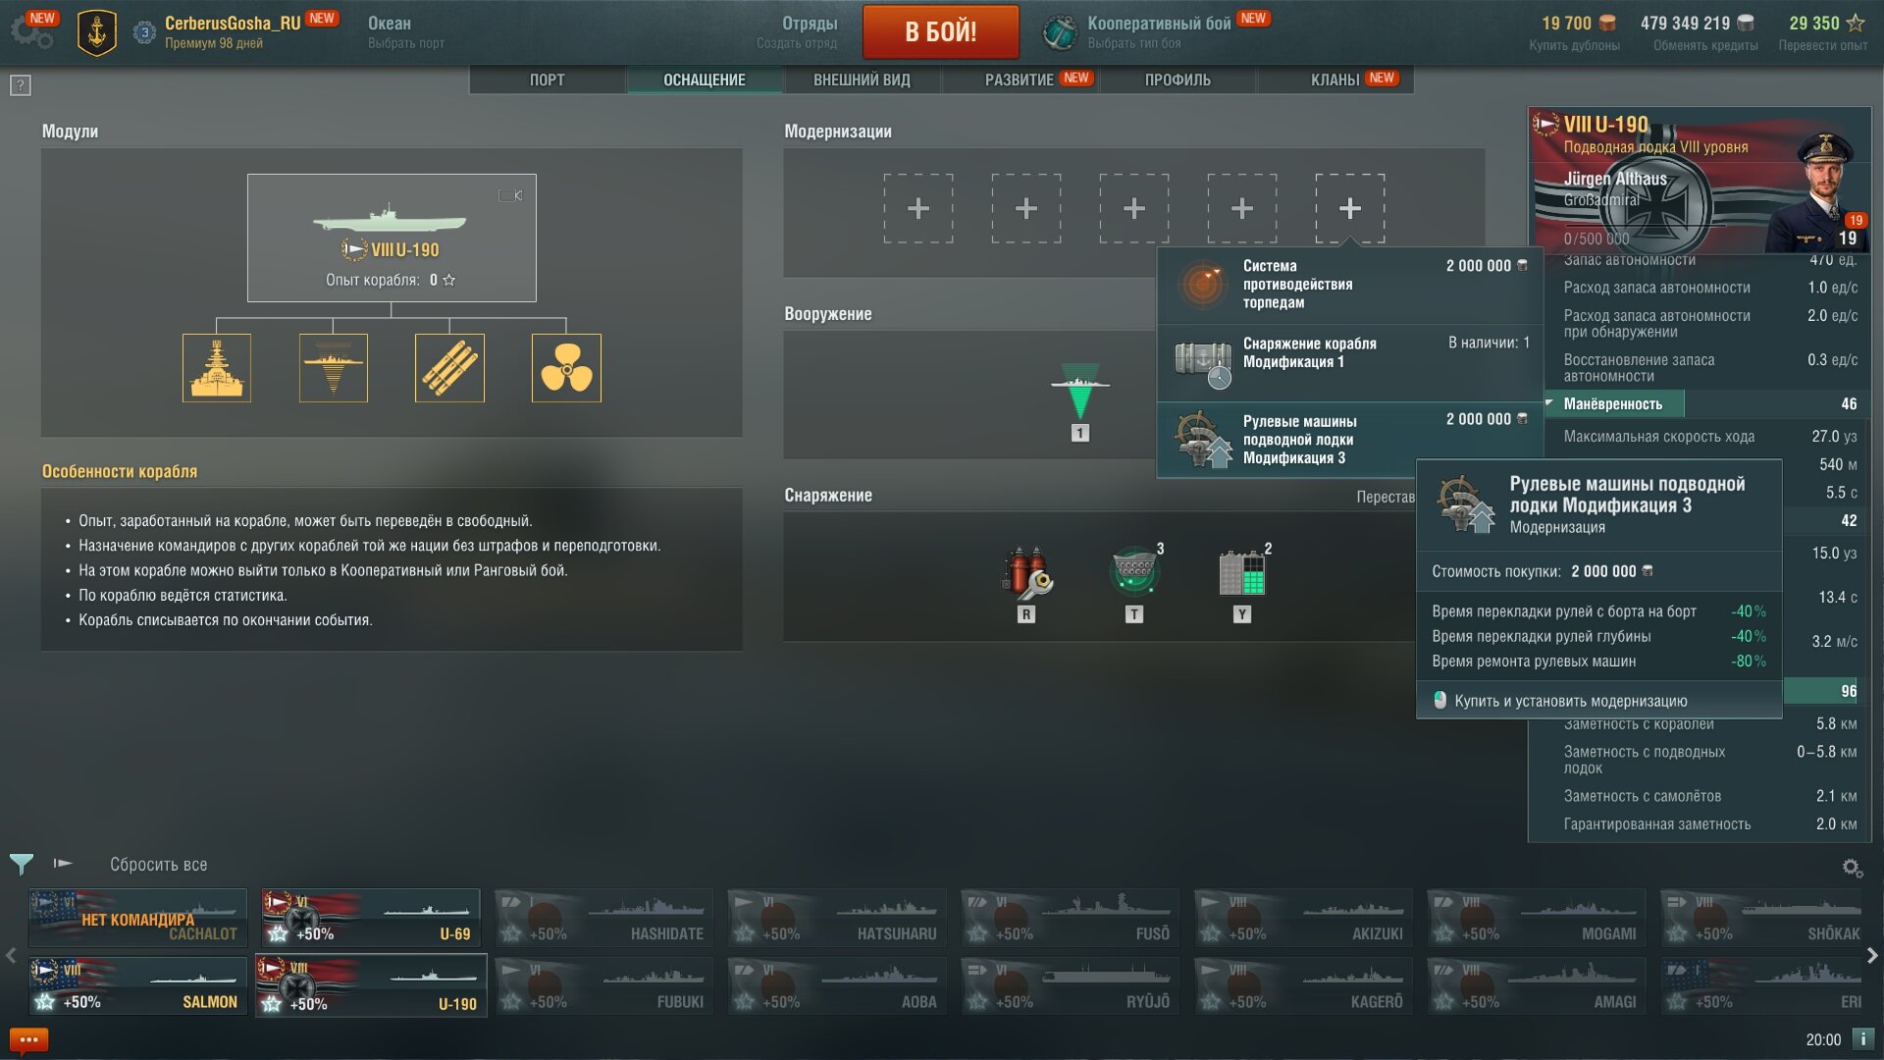The image size is (1884, 1060).
Task: Click Обменять кредиты link
Action: [1705, 45]
